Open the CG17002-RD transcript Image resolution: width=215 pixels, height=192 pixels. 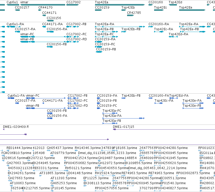(x=73, y=42)
